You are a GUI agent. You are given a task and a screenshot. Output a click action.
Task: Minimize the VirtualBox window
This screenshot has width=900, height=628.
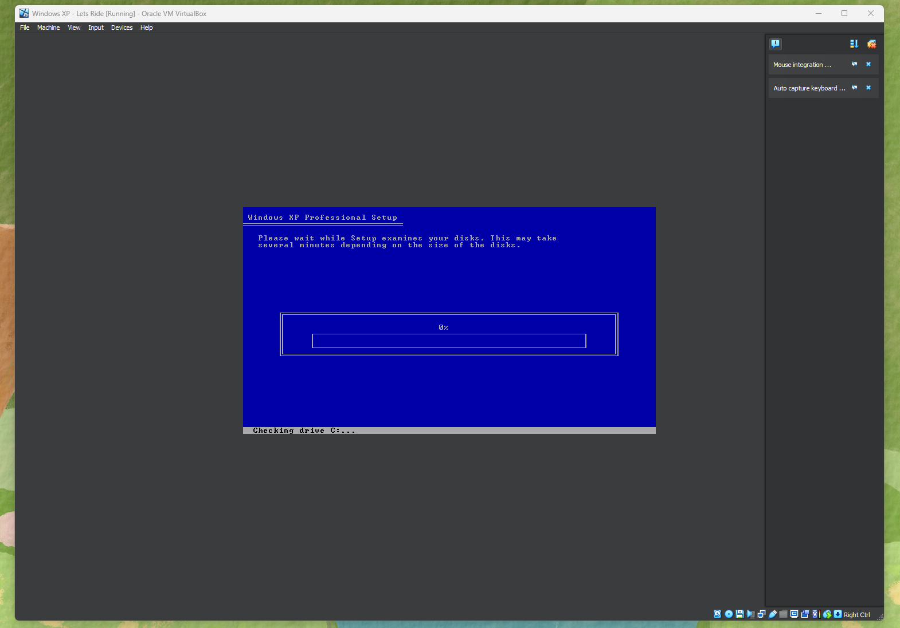point(819,13)
